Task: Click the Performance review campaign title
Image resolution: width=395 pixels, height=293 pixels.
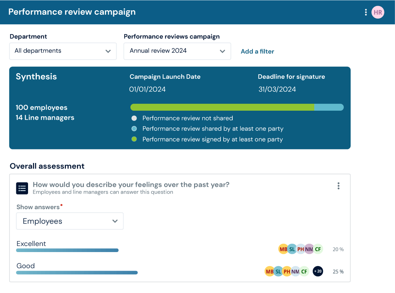Action: [x=73, y=12]
